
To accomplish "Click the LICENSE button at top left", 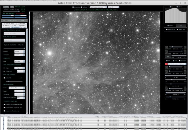I will [x=6, y=7].
